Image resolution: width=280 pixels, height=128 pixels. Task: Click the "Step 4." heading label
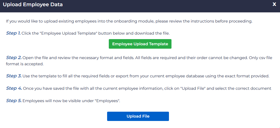(x=14, y=88)
